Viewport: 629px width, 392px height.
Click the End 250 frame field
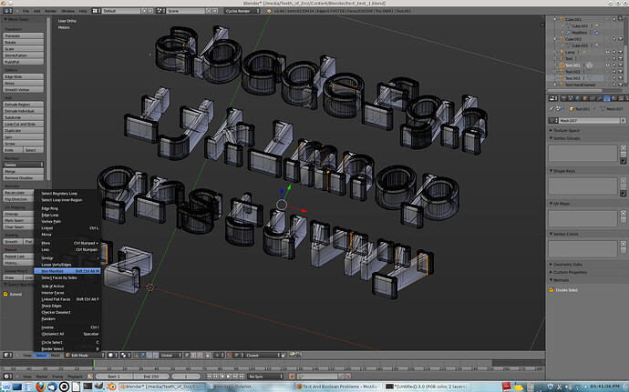151,377
